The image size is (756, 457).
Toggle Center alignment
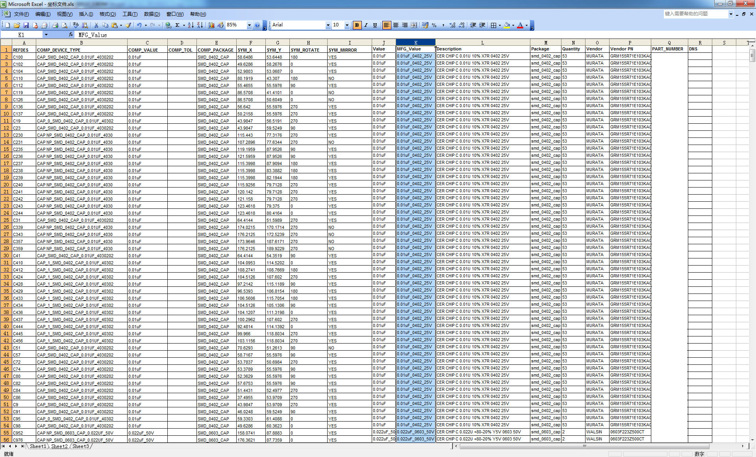click(x=396, y=25)
